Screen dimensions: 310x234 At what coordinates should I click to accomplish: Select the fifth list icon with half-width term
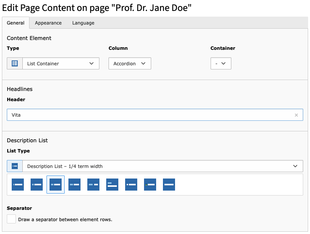click(x=93, y=185)
